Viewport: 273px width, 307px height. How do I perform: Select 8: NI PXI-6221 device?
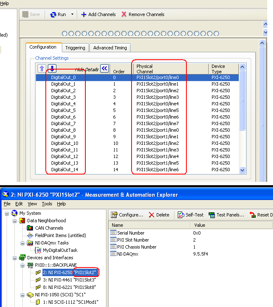coord(69,287)
